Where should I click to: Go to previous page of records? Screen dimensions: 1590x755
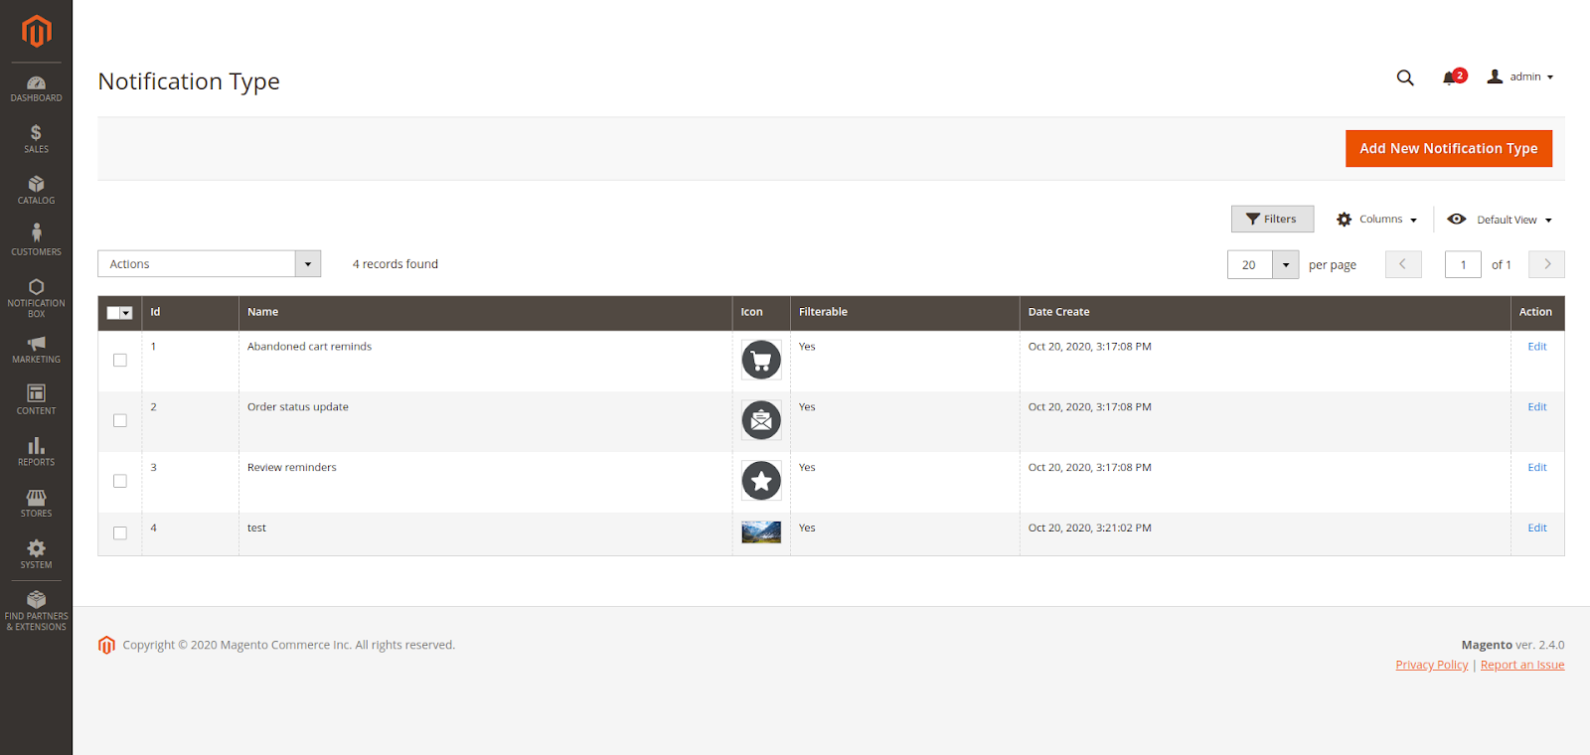[1403, 264]
